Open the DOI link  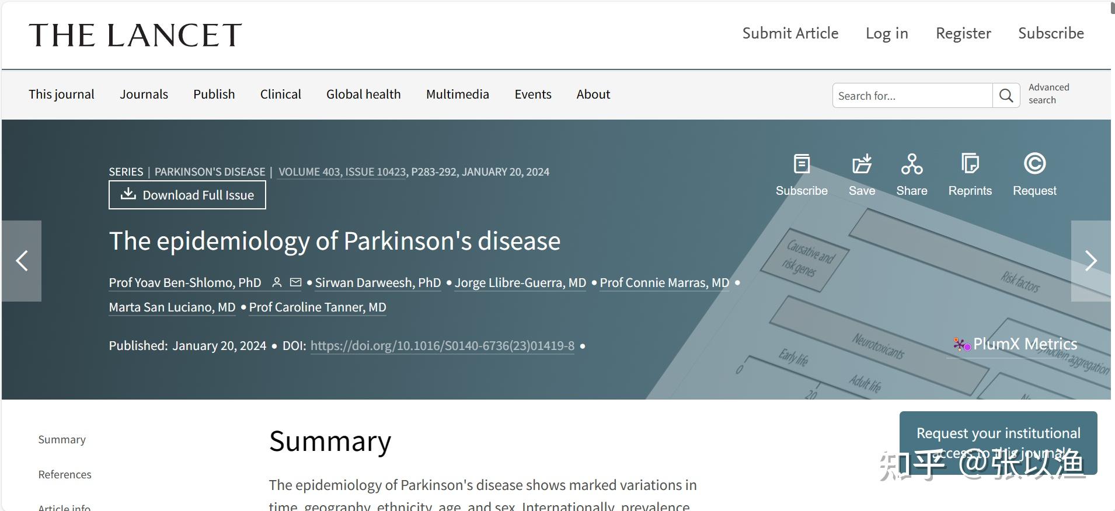442,346
